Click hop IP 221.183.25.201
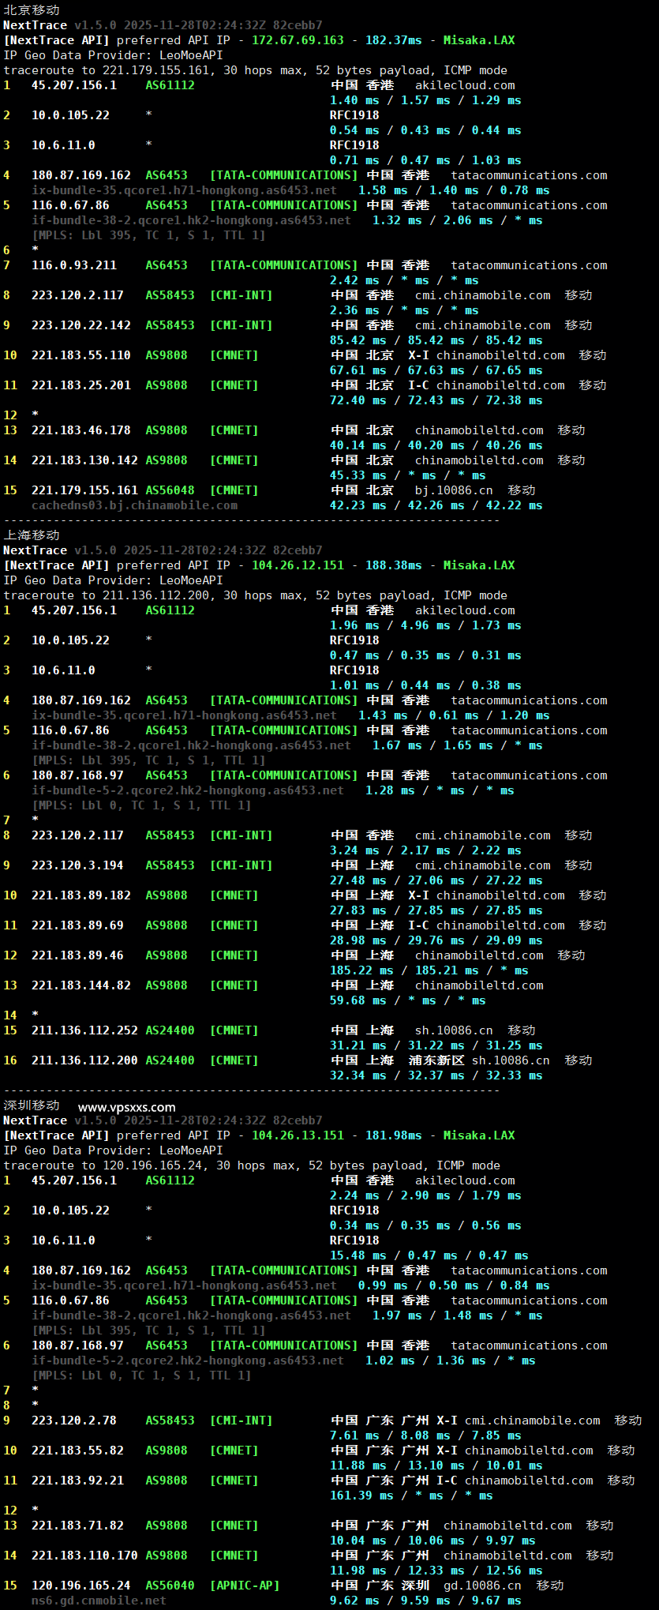659x1610 pixels. pyautogui.click(x=81, y=385)
